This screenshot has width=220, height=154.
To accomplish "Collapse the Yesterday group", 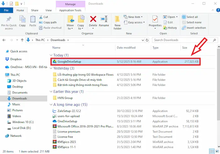I will [51, 68].
